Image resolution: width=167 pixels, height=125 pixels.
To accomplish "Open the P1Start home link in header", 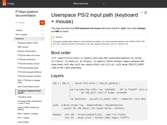I will pyautogui.click(x=11, y=4).
